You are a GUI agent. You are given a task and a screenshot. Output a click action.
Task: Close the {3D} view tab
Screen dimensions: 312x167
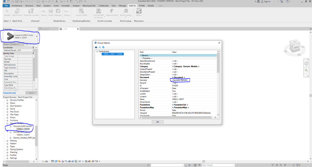[x=78, y=29]
